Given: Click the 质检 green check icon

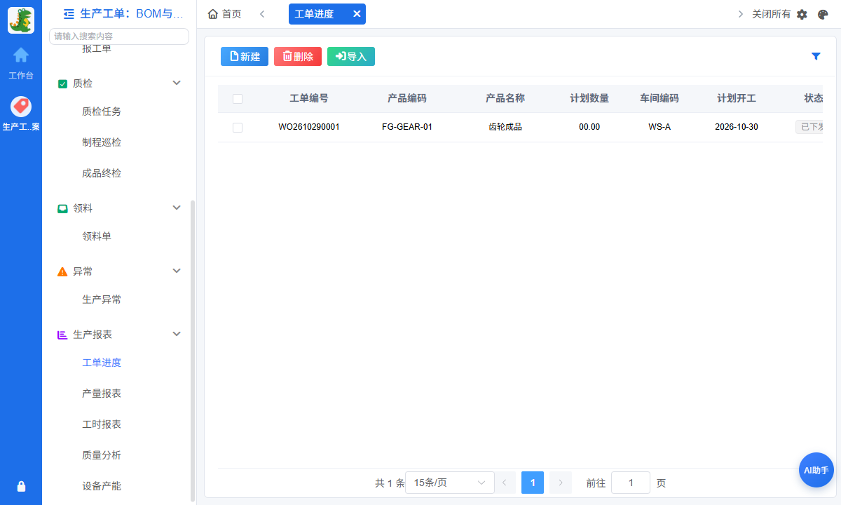Looking at the screenshot, I should pos(62,83).
